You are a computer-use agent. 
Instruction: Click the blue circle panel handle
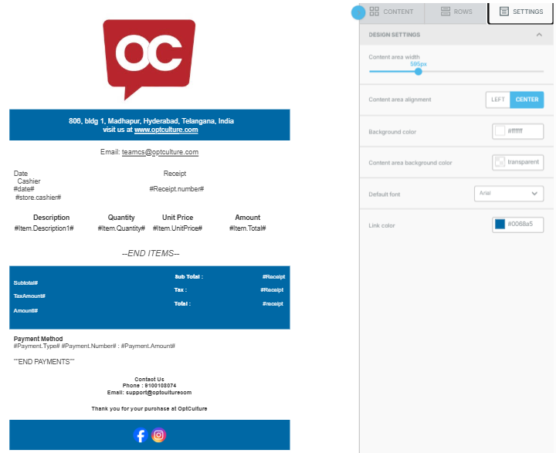click(x=358, y=12)
